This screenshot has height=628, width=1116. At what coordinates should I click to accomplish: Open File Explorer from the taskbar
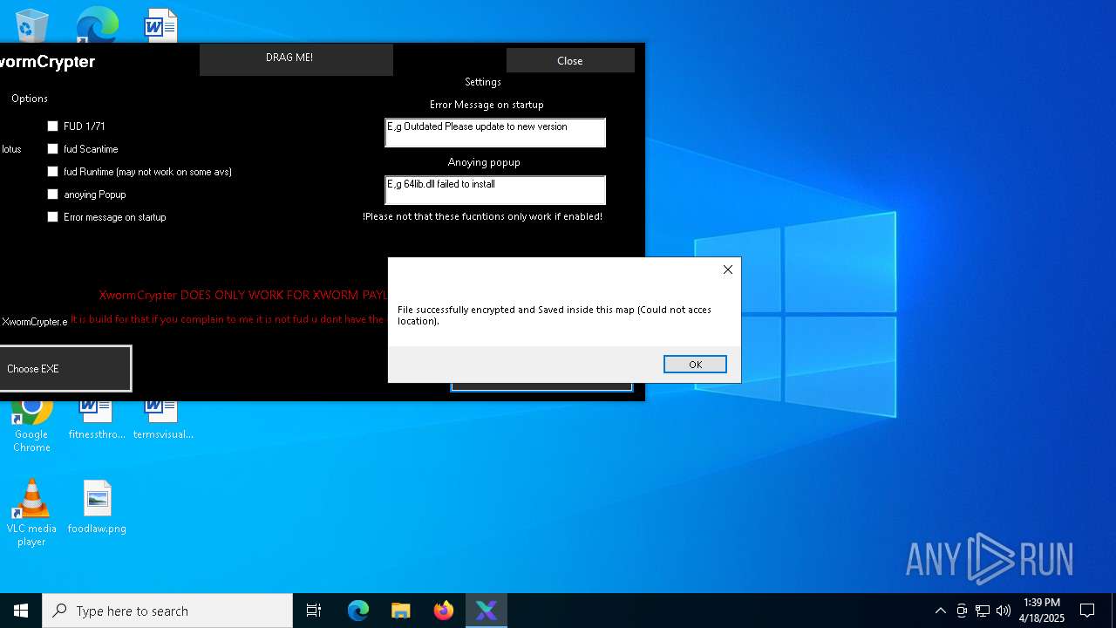tap(401, 611)
